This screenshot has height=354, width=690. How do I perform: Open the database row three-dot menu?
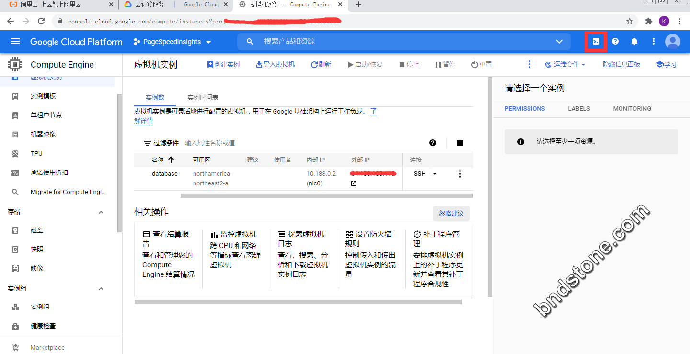(x=460, y=174)
